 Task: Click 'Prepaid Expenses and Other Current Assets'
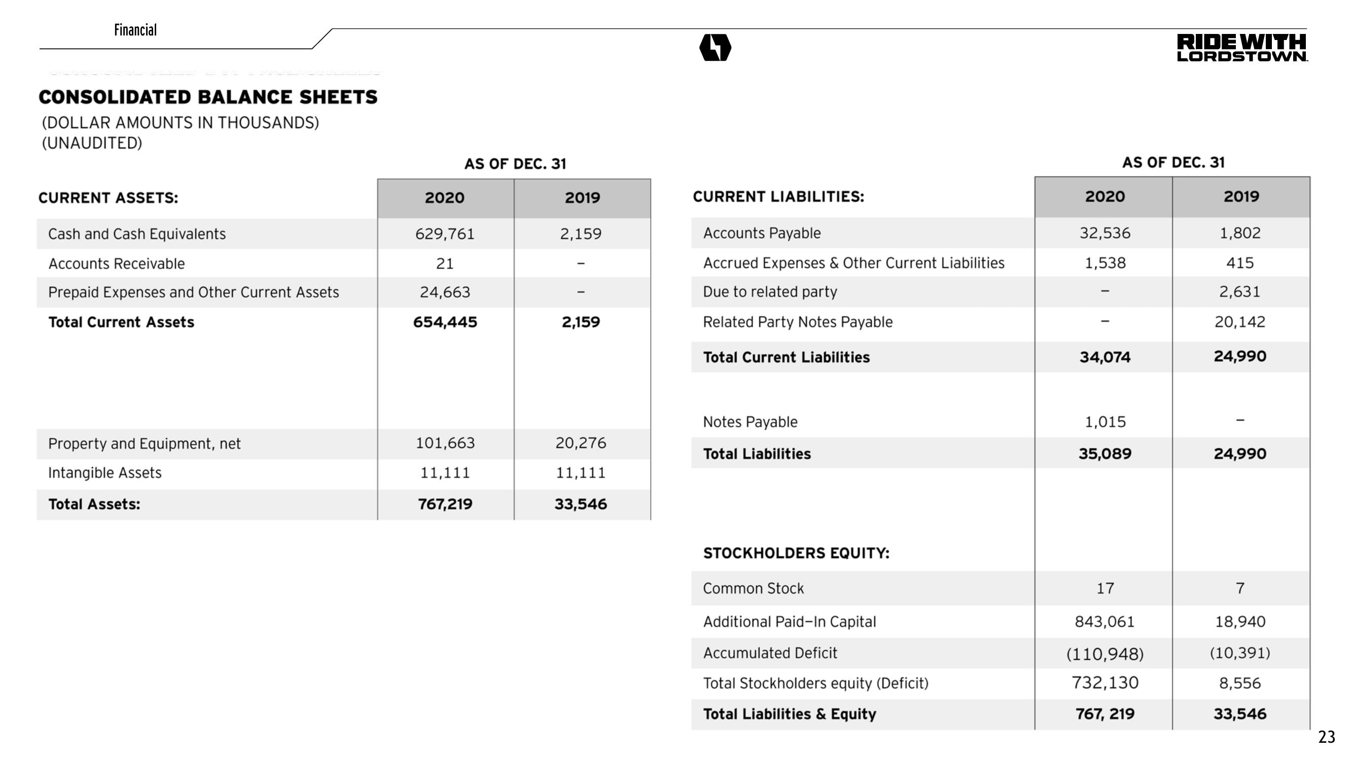tap(194, 292)
